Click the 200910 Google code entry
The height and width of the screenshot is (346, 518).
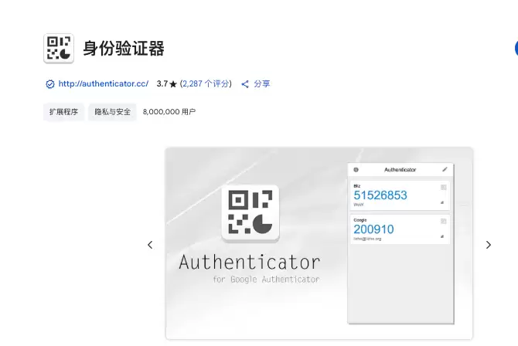pos(400,229)
